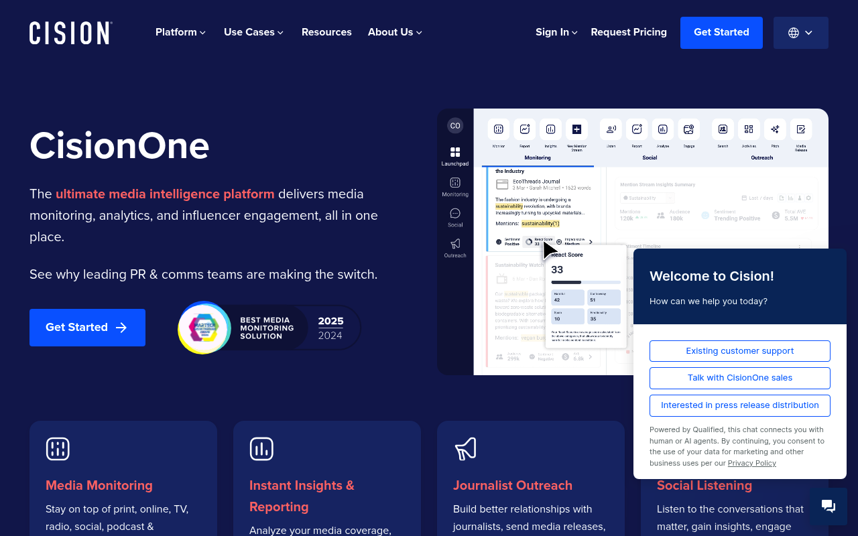858x536 pixels.
Task: Open the Journalist Outreach card heading
Action: point(513,485)
